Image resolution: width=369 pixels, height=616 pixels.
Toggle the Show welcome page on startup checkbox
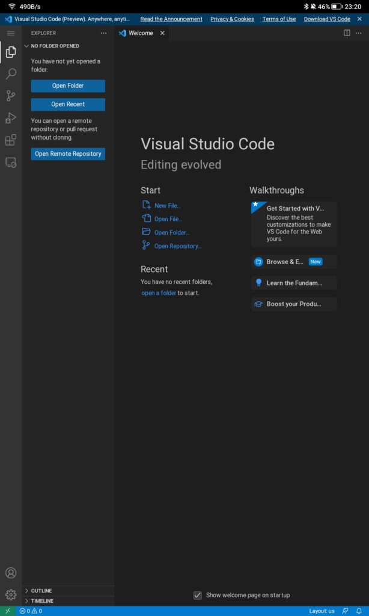[198, 594]
